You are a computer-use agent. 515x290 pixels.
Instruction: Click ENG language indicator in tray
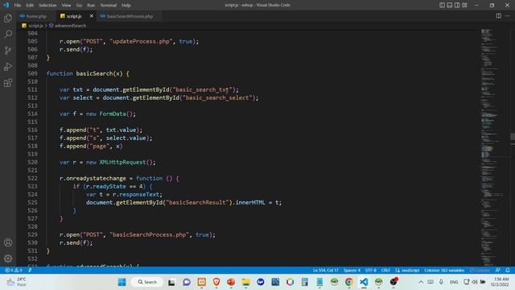click(x=454, y=282)
